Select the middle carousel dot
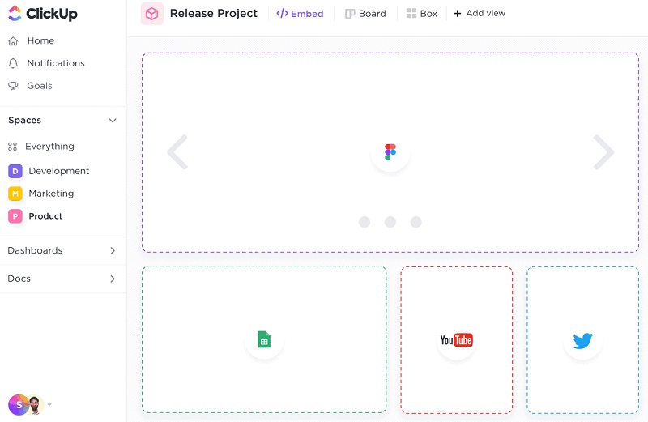Screen dimensions: 648x422 pos(390,222)
